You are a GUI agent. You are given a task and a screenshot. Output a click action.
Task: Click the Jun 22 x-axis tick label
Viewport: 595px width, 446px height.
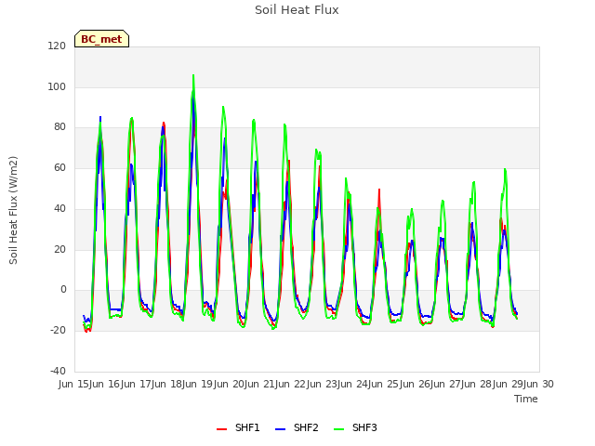coord(291,384)
